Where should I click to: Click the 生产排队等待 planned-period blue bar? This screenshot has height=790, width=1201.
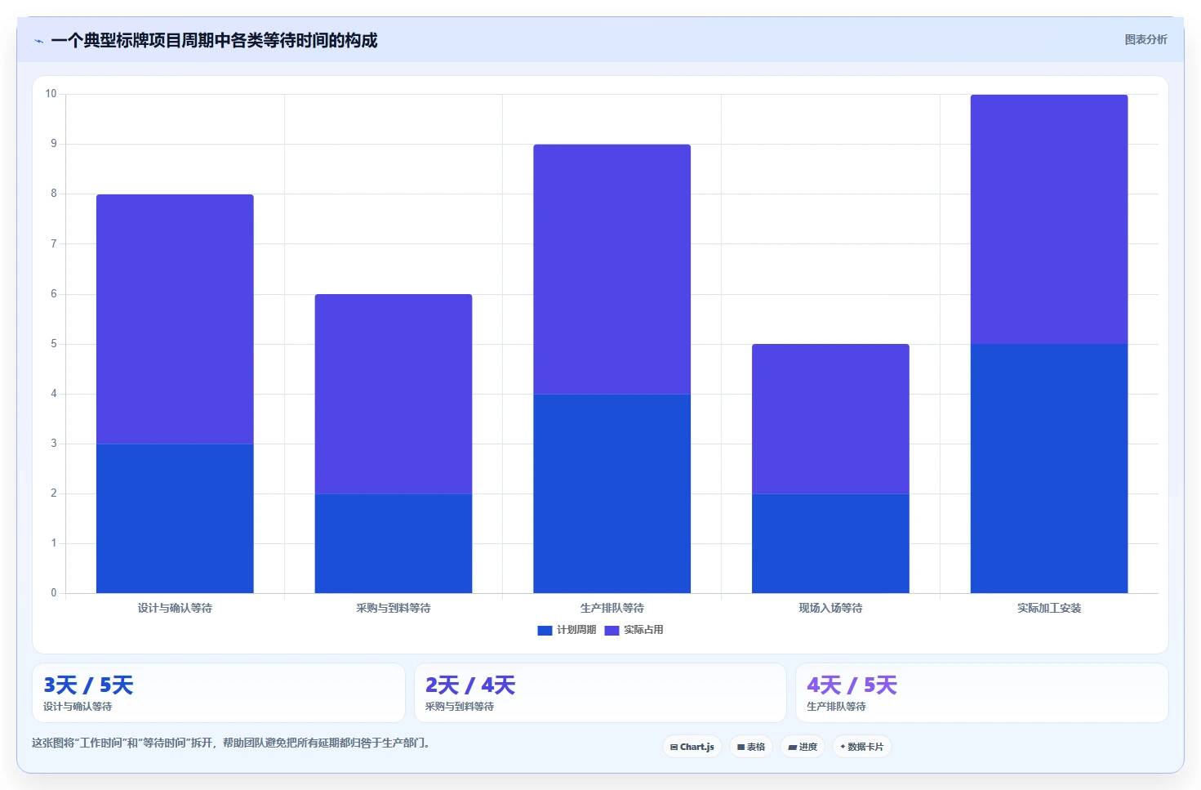coord(612,493)
